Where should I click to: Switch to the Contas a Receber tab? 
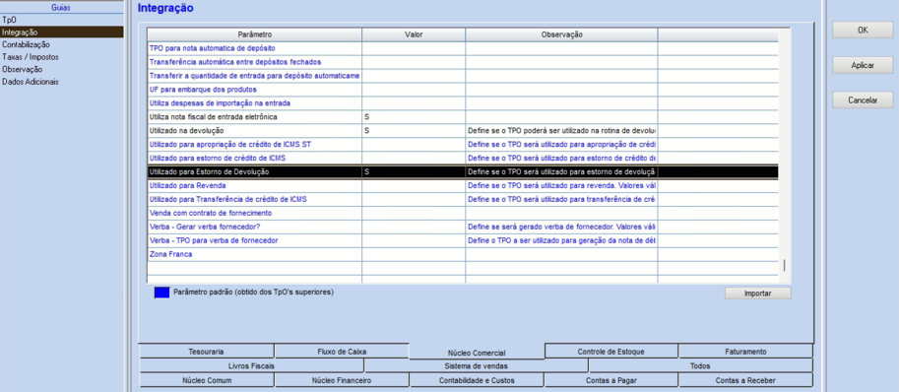pyautogui.click(x=745, y=380)
